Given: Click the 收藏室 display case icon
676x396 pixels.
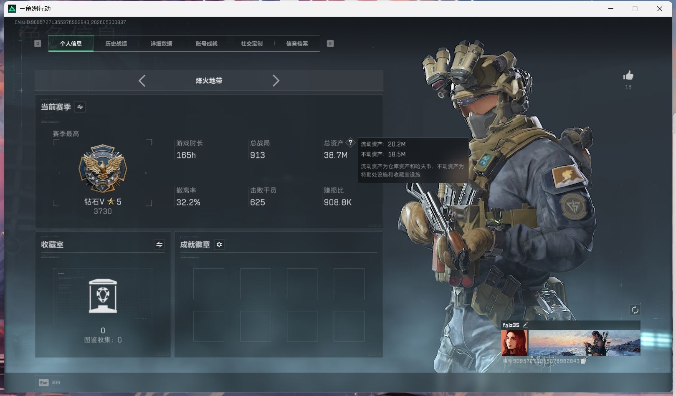Looking at the screenshot, I should 103,296.
